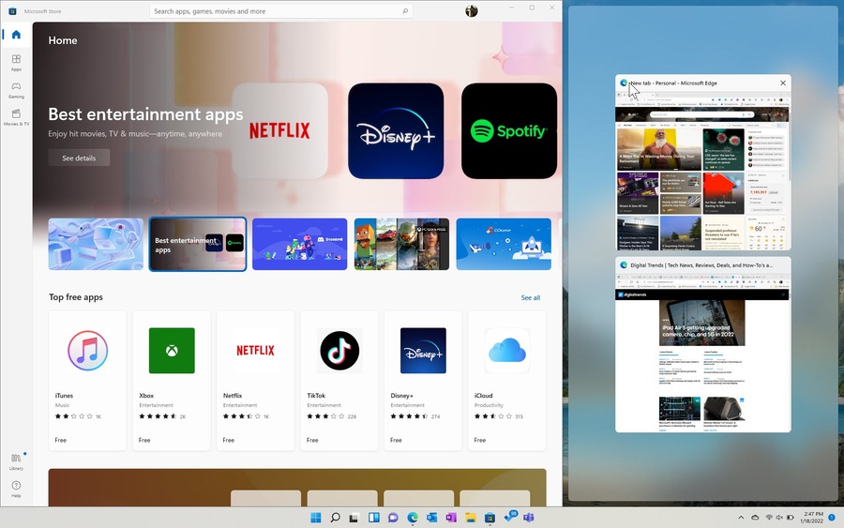Close the New tab Edge snap thumbnail

783,83
